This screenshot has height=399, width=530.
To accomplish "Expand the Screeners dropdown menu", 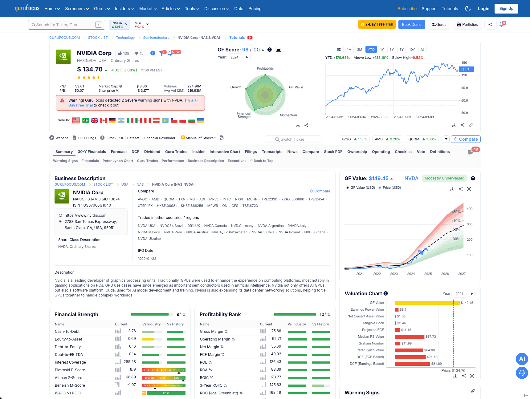I will pos(77,9).
